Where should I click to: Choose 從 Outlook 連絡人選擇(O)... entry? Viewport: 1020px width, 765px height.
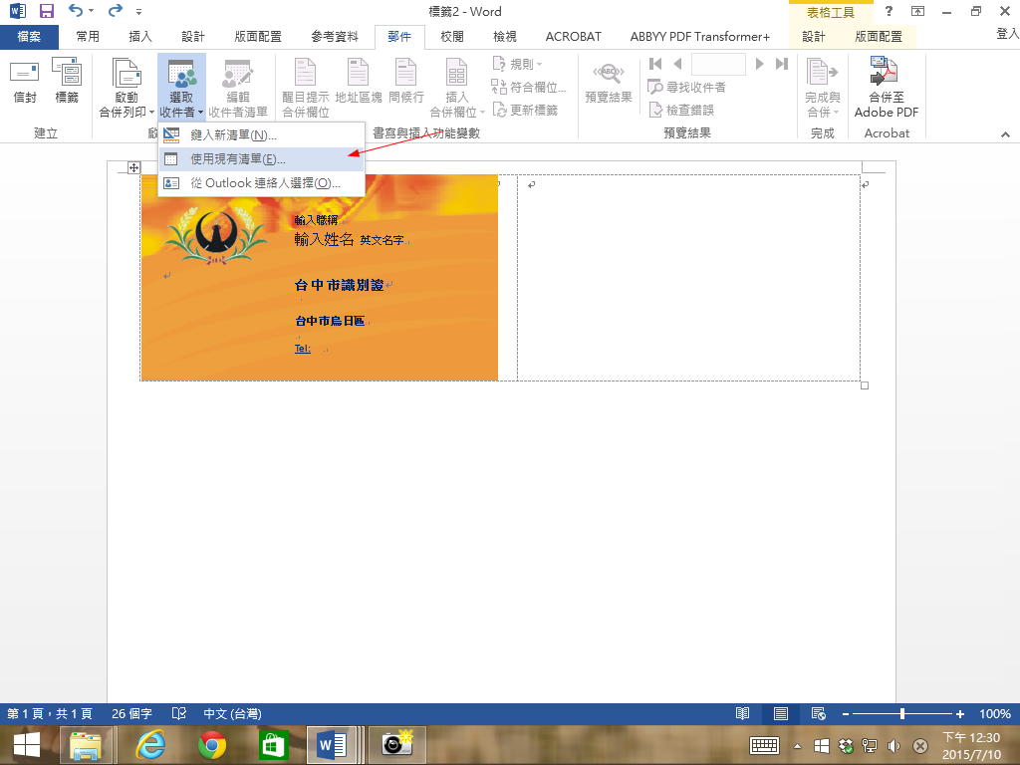(x=262, y=183)
